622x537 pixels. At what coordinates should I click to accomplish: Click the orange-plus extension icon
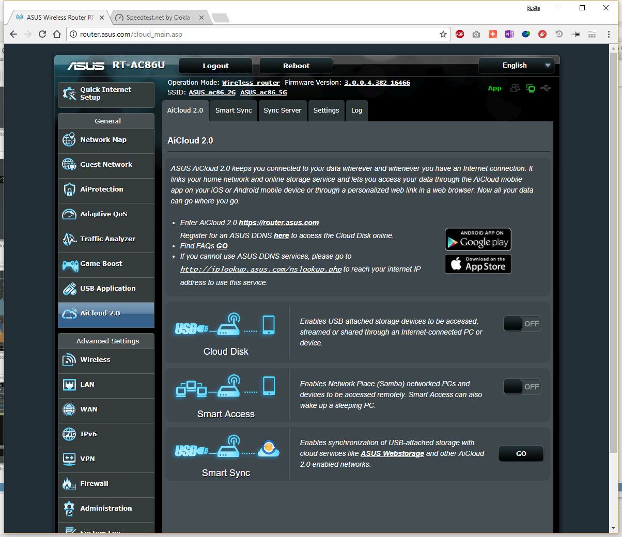pyautogui.click(x=493, y=34)
